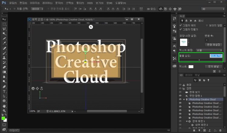The height and width of the screenshot is (133, 227).
Task: Select the Polygonal Lasso tool
Action: point(5,29)
